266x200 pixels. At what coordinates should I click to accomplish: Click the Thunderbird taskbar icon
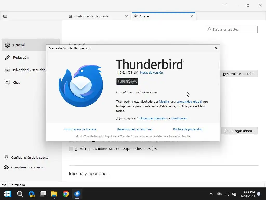click(x=77, y=194)
